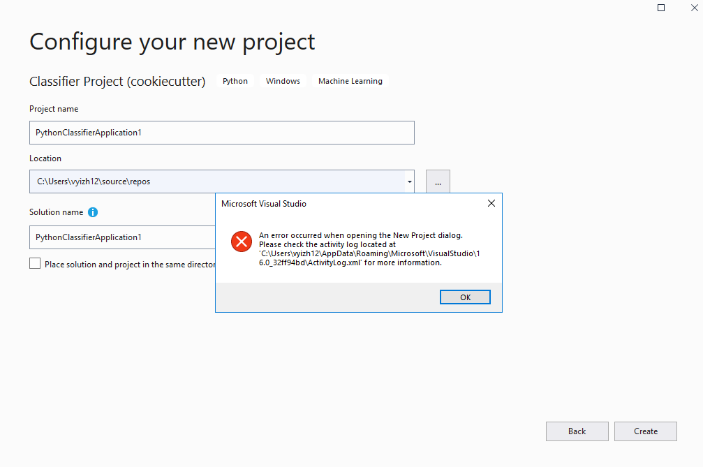Click the Back button
This screenshot has width=703, height=467.
click(x=577, y=431)
